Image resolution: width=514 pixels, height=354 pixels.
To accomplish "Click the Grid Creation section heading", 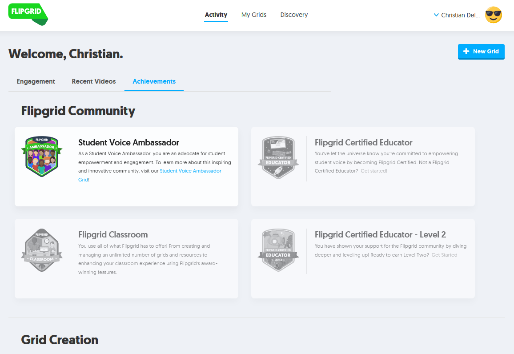I will click(60, 340).
